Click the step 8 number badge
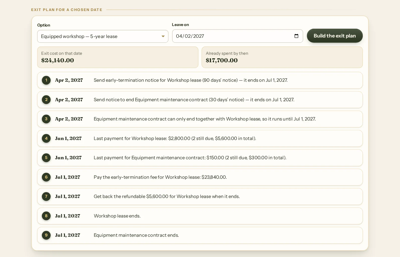 tap(46, 216)
